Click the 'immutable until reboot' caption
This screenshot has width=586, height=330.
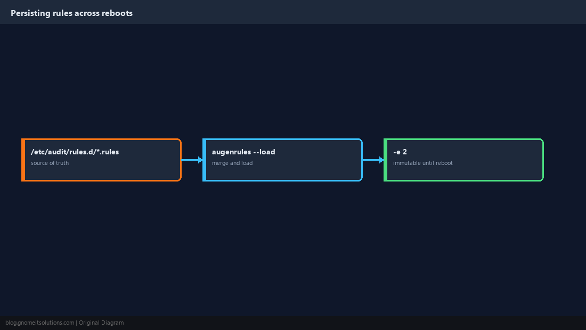pyautogui.click(x=422, y=163)
